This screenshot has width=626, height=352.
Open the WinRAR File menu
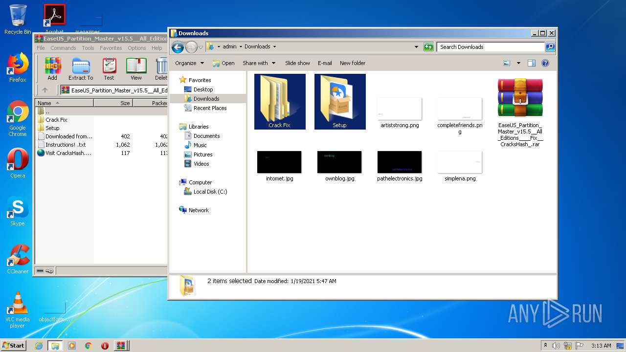coord(41,48)
